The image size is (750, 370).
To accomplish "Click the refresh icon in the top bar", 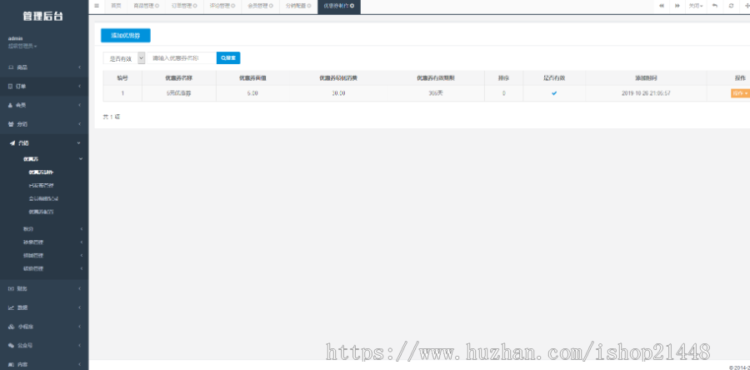I will click(x=731, y=6).
